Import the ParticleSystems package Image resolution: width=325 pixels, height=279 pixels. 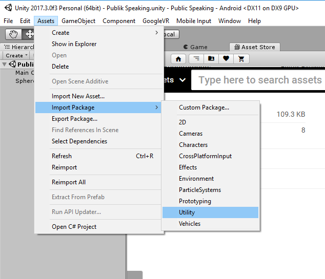pyautogui.click(x=210, y=190)
